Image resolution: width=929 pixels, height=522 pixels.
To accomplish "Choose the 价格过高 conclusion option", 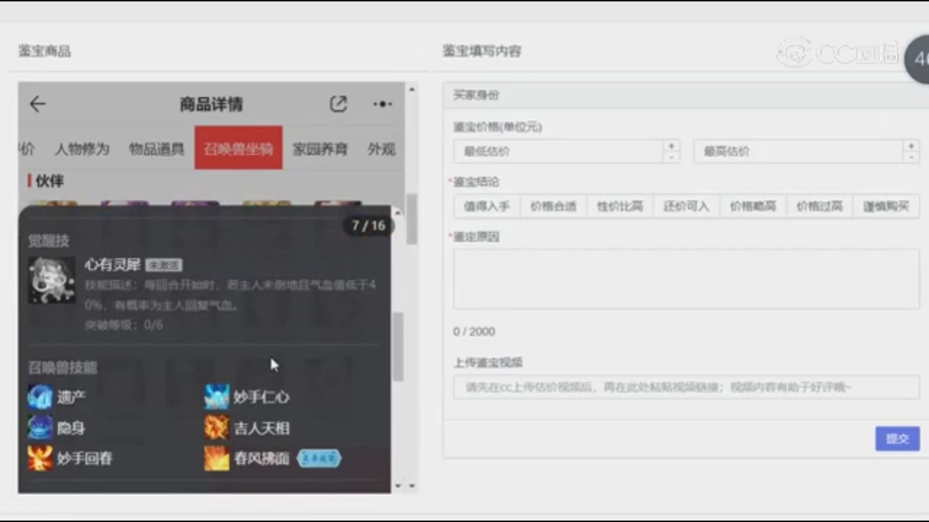I will click(x=819, y=206).
